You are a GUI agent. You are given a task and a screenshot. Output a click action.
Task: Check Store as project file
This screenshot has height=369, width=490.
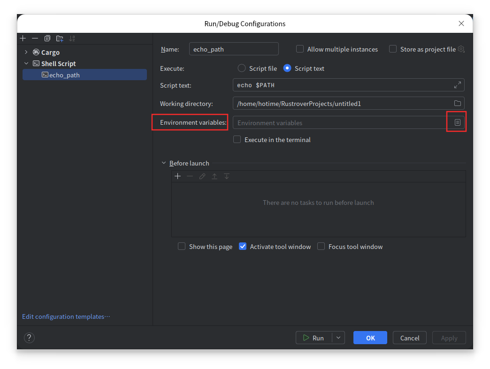point(393,49)
